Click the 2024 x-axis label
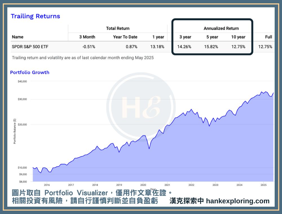 (x=239, y=185)
